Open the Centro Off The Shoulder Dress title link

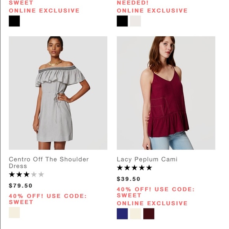point(49,163)
